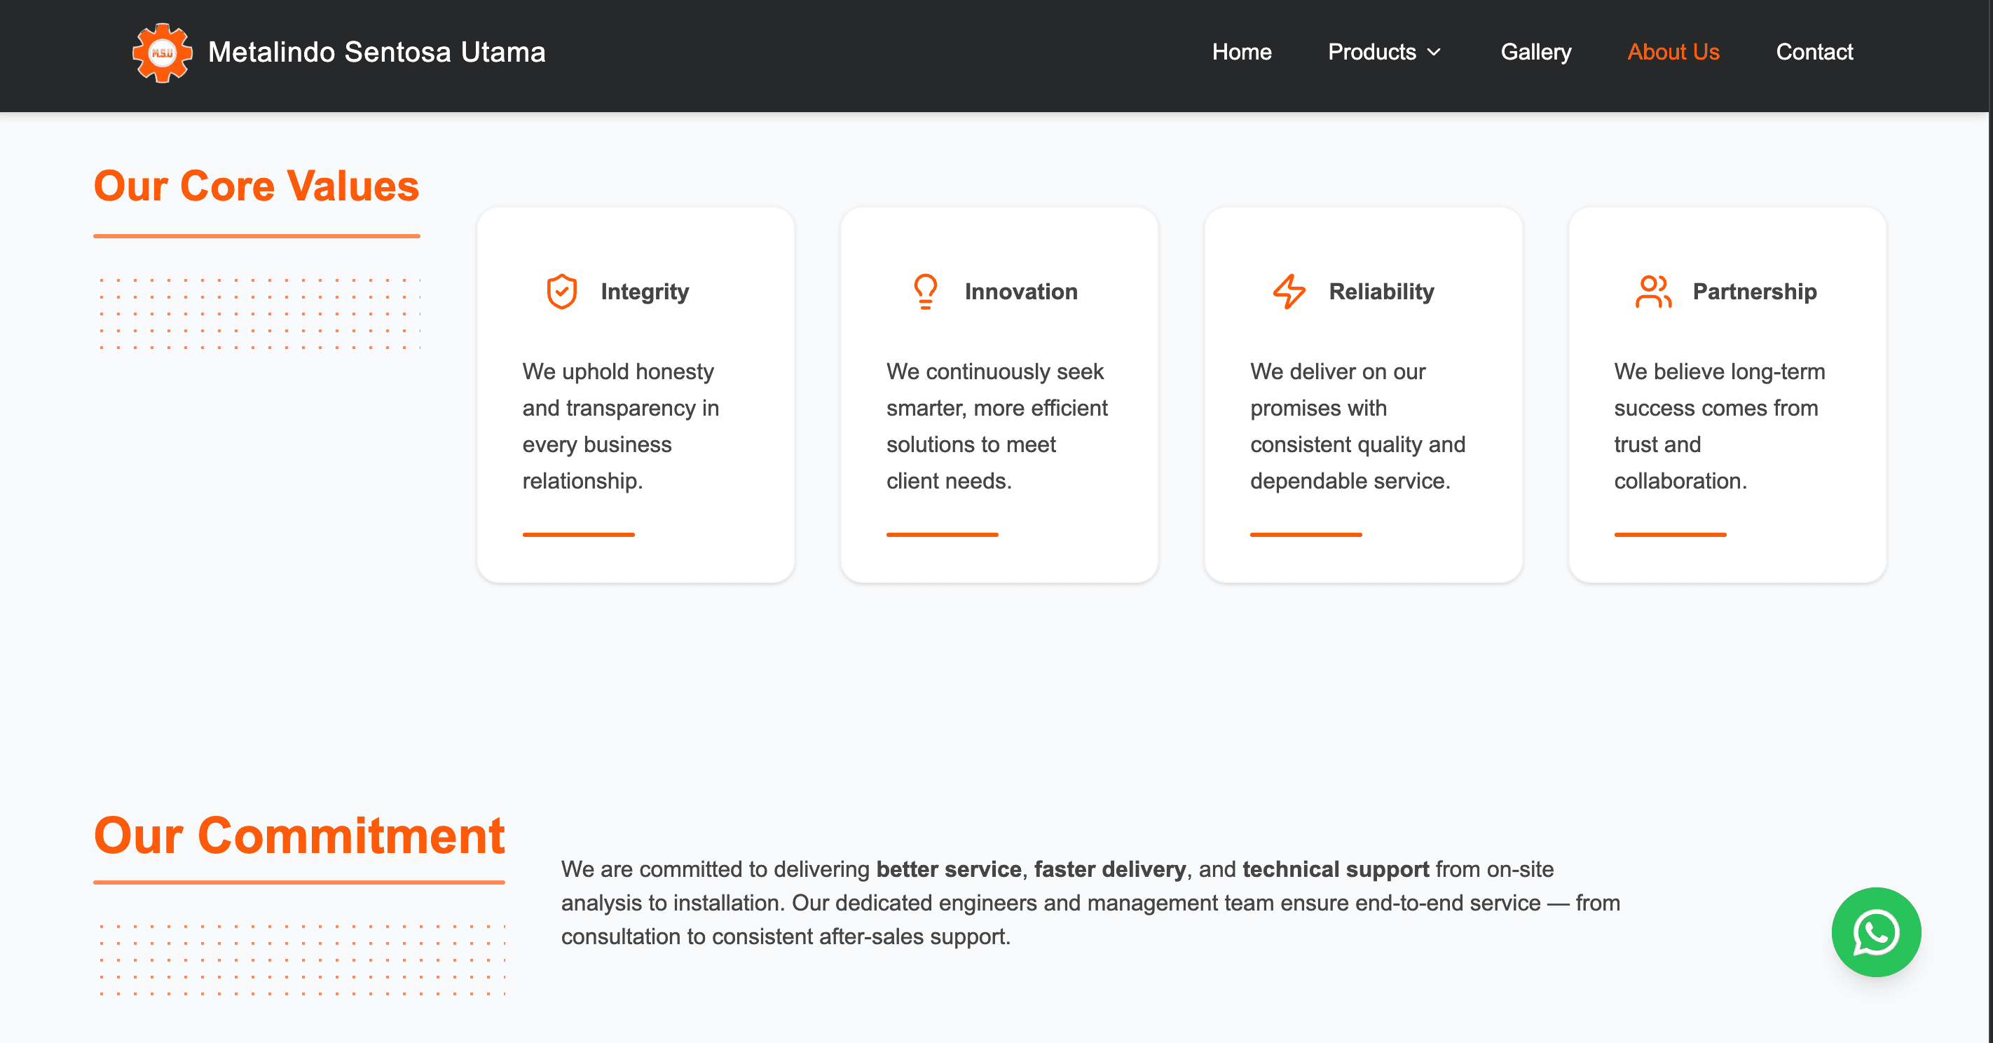The height and width of the screenshot is (1043, 1993).
Task: Click the Integrity shield icon
Action: pyautogui.click(x=562, y=292)
